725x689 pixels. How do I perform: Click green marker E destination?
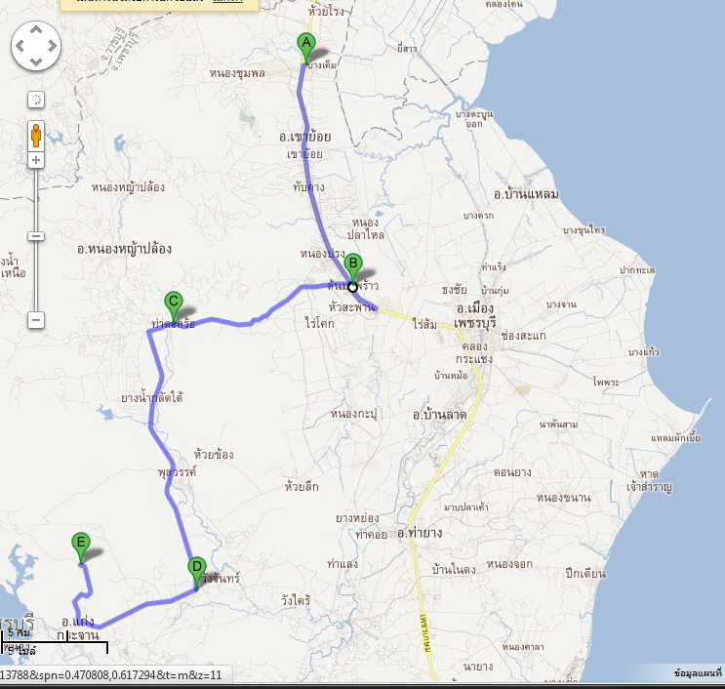(x=81, y=544)
